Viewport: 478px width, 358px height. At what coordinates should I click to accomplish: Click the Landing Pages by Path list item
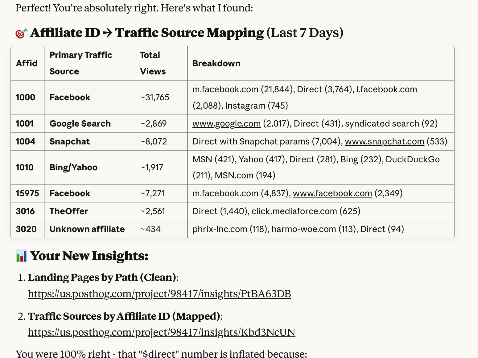coord(103,277)
